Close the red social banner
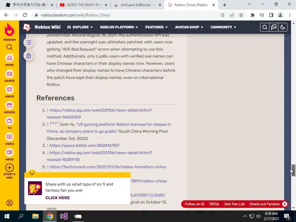296x222 pixels. click(x=285, y=204)
